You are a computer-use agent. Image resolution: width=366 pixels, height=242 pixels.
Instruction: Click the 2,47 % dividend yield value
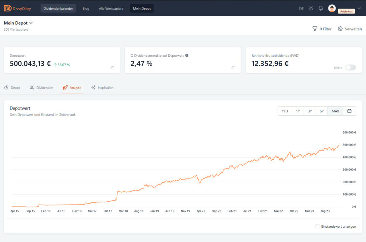[x=141, y=64]
